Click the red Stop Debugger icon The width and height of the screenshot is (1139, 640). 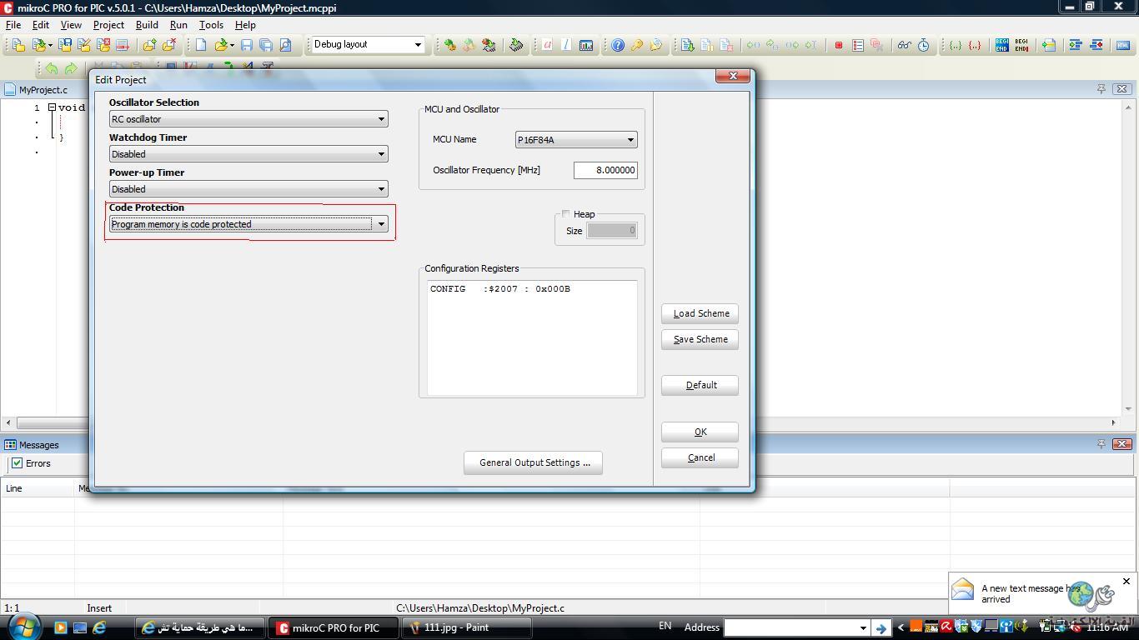[838, 45]
